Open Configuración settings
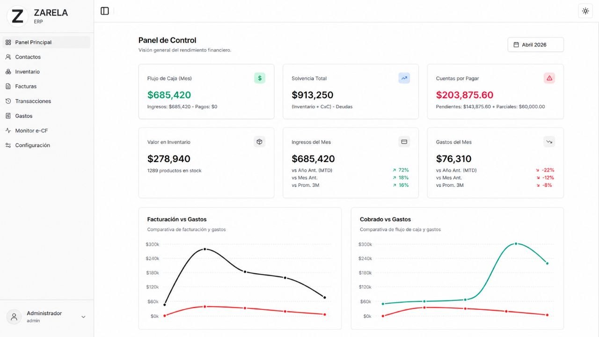This screenshot has height=337, width=599. [32, 146]
